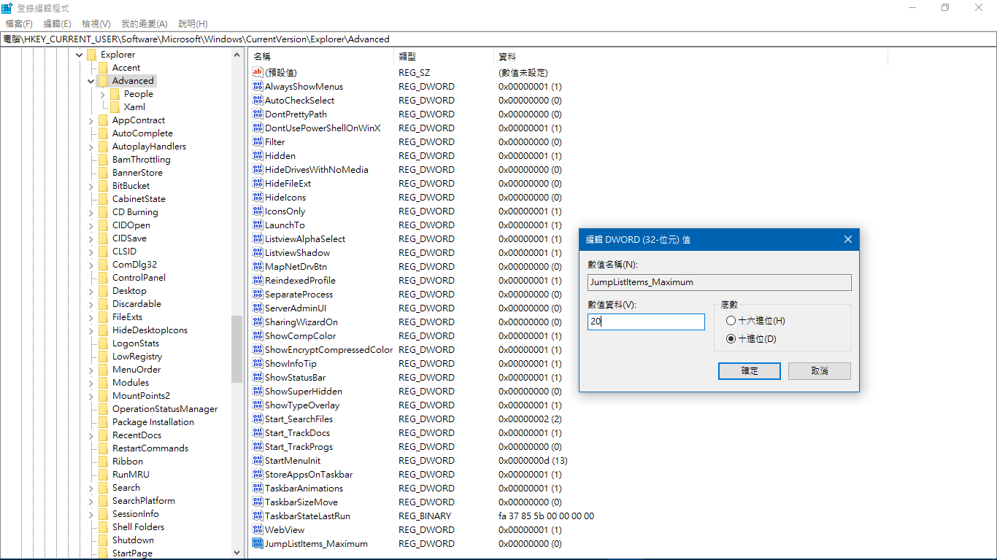Viewport: 997px width, 560px height.
Task: Select the binary icon of TaskbarStateLastRun
Action: (x=257, y=516)
